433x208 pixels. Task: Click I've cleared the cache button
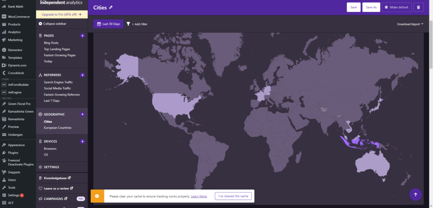233,196
